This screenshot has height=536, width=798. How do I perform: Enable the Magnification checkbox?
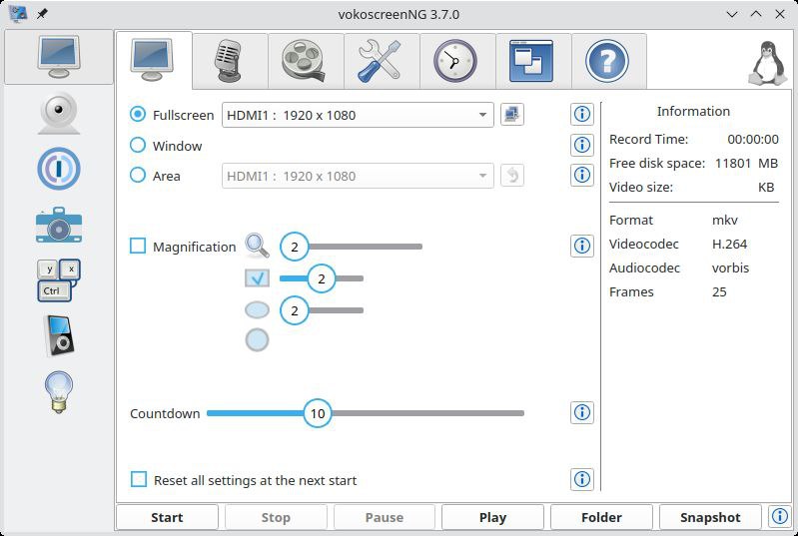point(139,247)
